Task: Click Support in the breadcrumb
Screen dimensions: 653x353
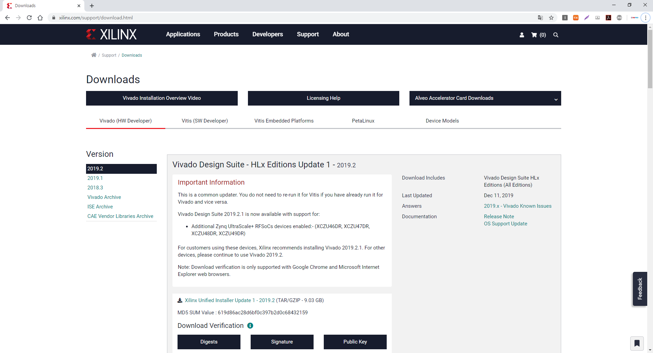Action: tap(109, 55)
